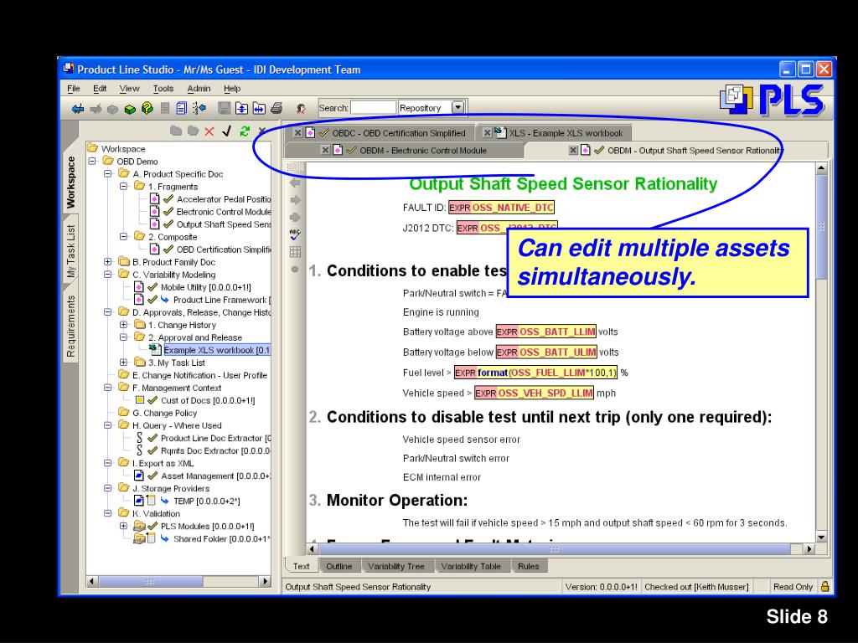Click the floppy disk save icon
Image resolution: width=858 pixels, height=643 pixels.
[224, 108]
